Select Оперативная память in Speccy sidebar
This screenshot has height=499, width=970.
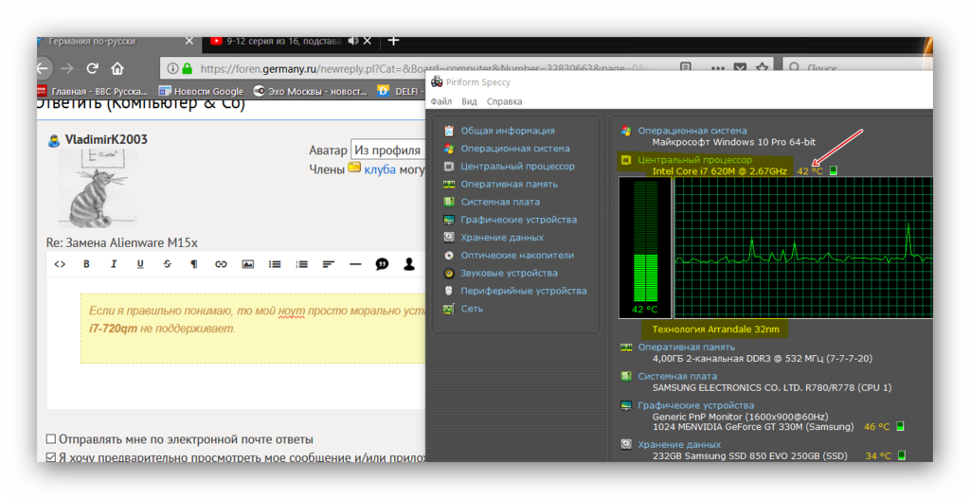click(x=509, y=185)
